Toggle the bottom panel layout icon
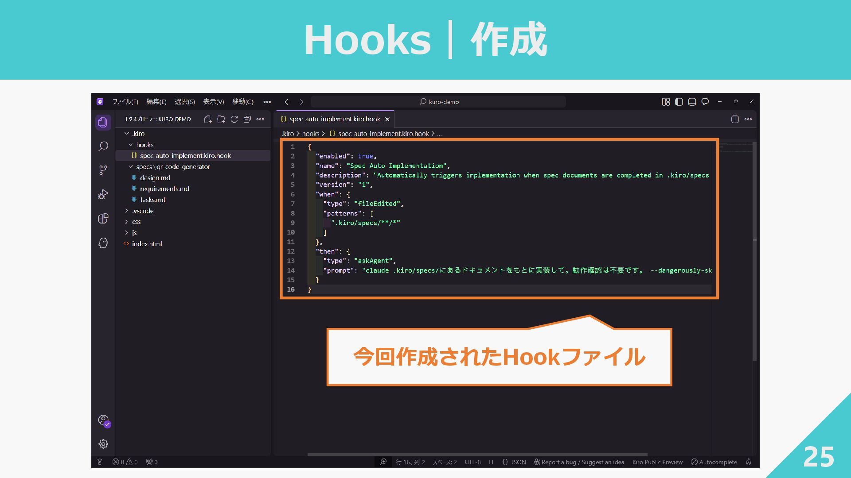Screen dimensions: 851x478 (692, 102)
